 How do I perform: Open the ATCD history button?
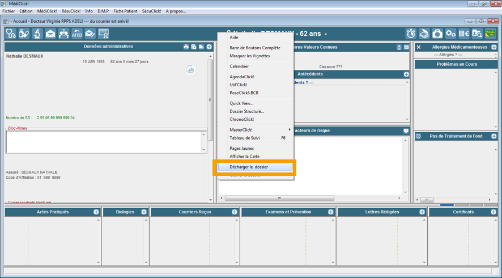(76, 34)
